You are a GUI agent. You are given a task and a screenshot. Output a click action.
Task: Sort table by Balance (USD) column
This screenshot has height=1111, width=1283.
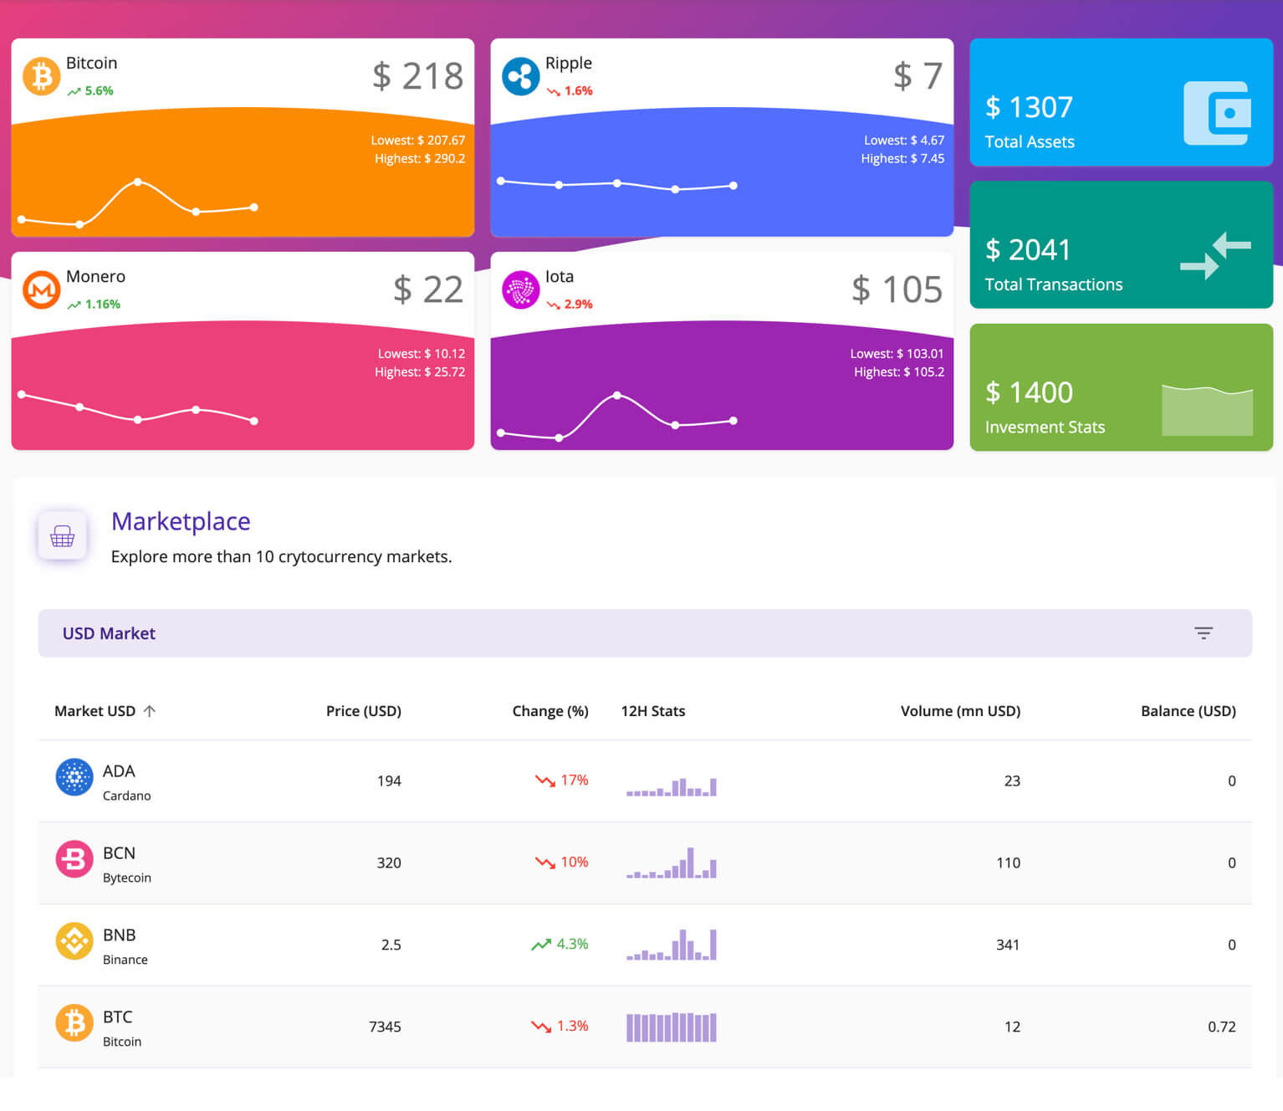tap(1188, 711)
